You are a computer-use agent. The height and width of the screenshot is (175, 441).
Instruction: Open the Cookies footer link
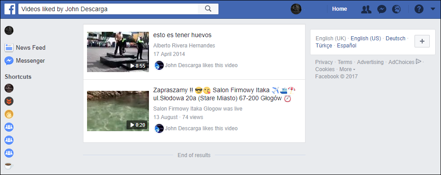(325, 69)
